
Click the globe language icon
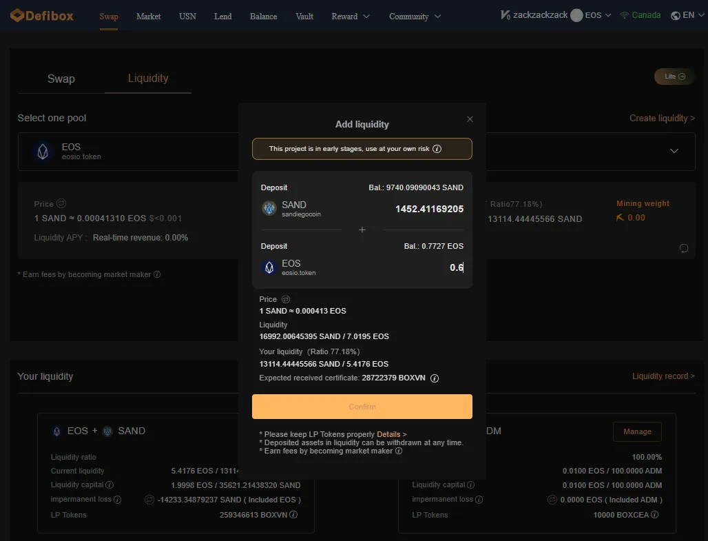coord(676,15)
